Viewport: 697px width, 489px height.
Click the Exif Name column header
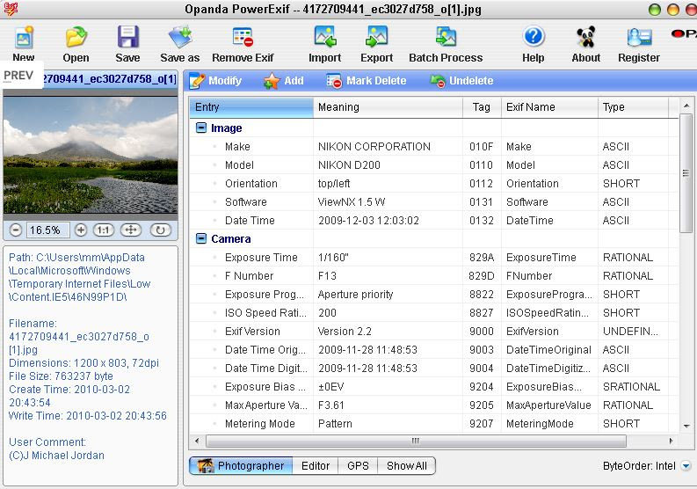coord(549,107)
